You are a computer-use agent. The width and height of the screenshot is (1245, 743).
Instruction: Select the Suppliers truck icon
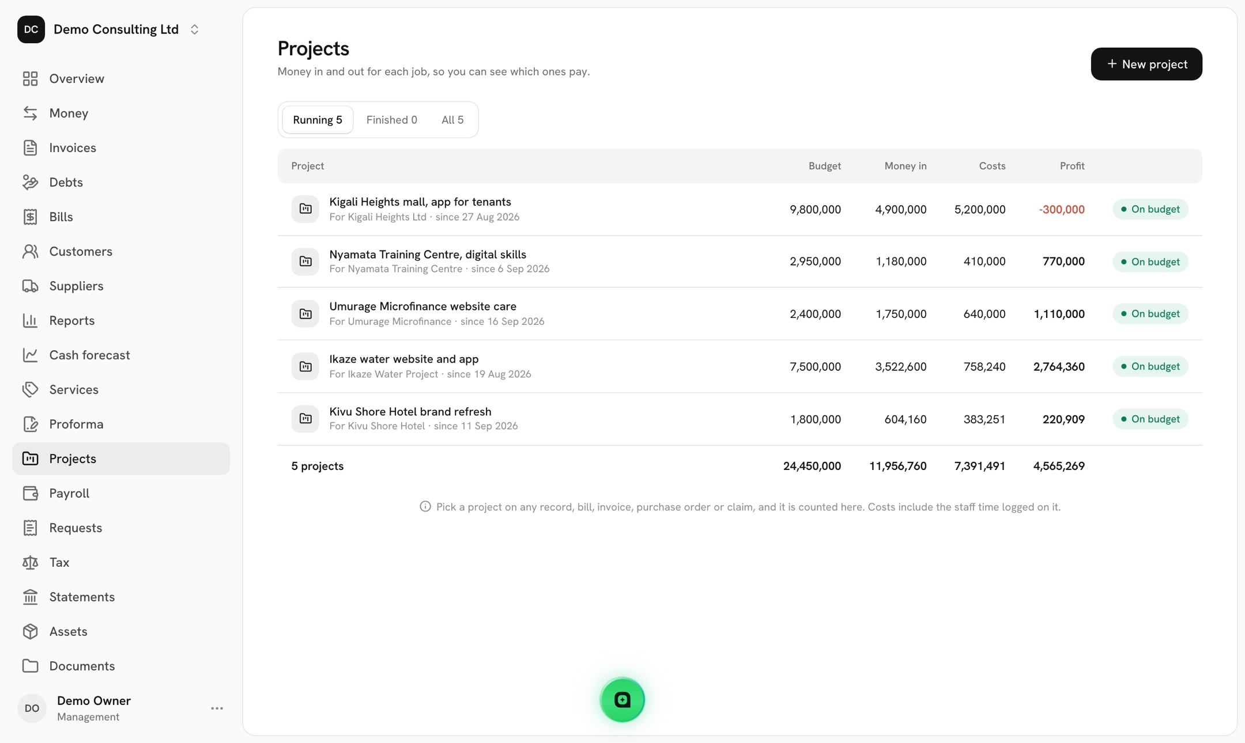[x=30, y=286]
